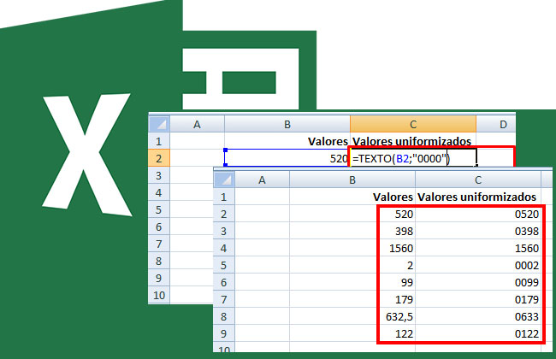Select column B header in the front sheet

(352, 179)
